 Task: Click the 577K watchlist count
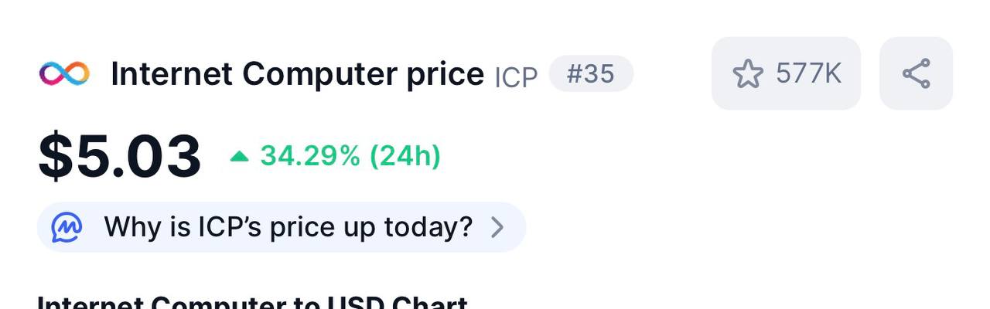tap(809, 74)
